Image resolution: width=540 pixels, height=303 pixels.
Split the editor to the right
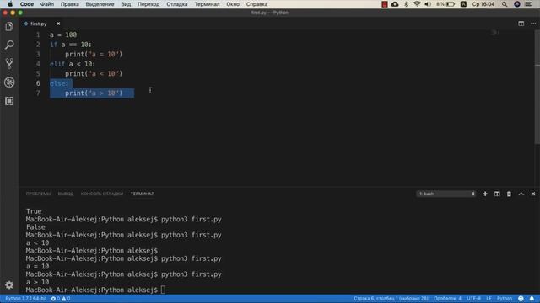click(521, 24)
